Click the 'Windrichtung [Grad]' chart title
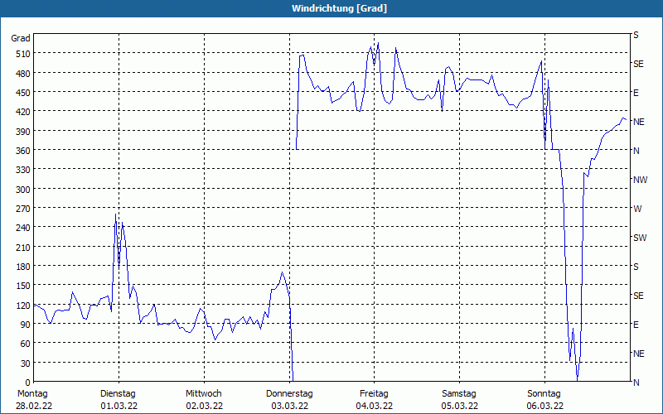Screen dimensions: 663x414 (x=339, y=8)
